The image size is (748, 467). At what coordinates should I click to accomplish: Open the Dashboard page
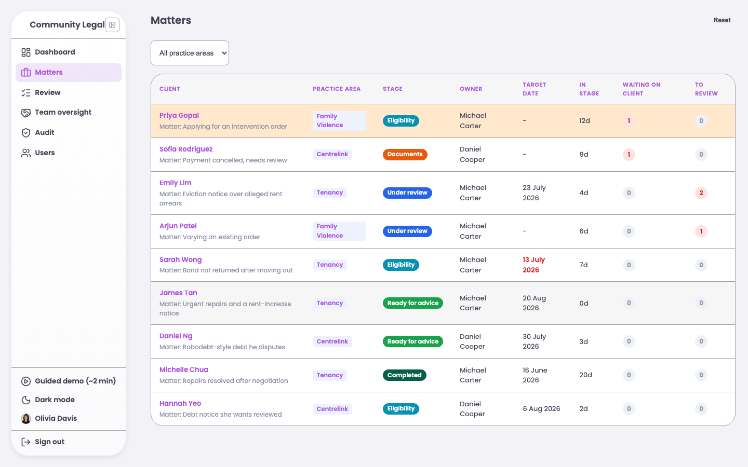click(69, 52)
